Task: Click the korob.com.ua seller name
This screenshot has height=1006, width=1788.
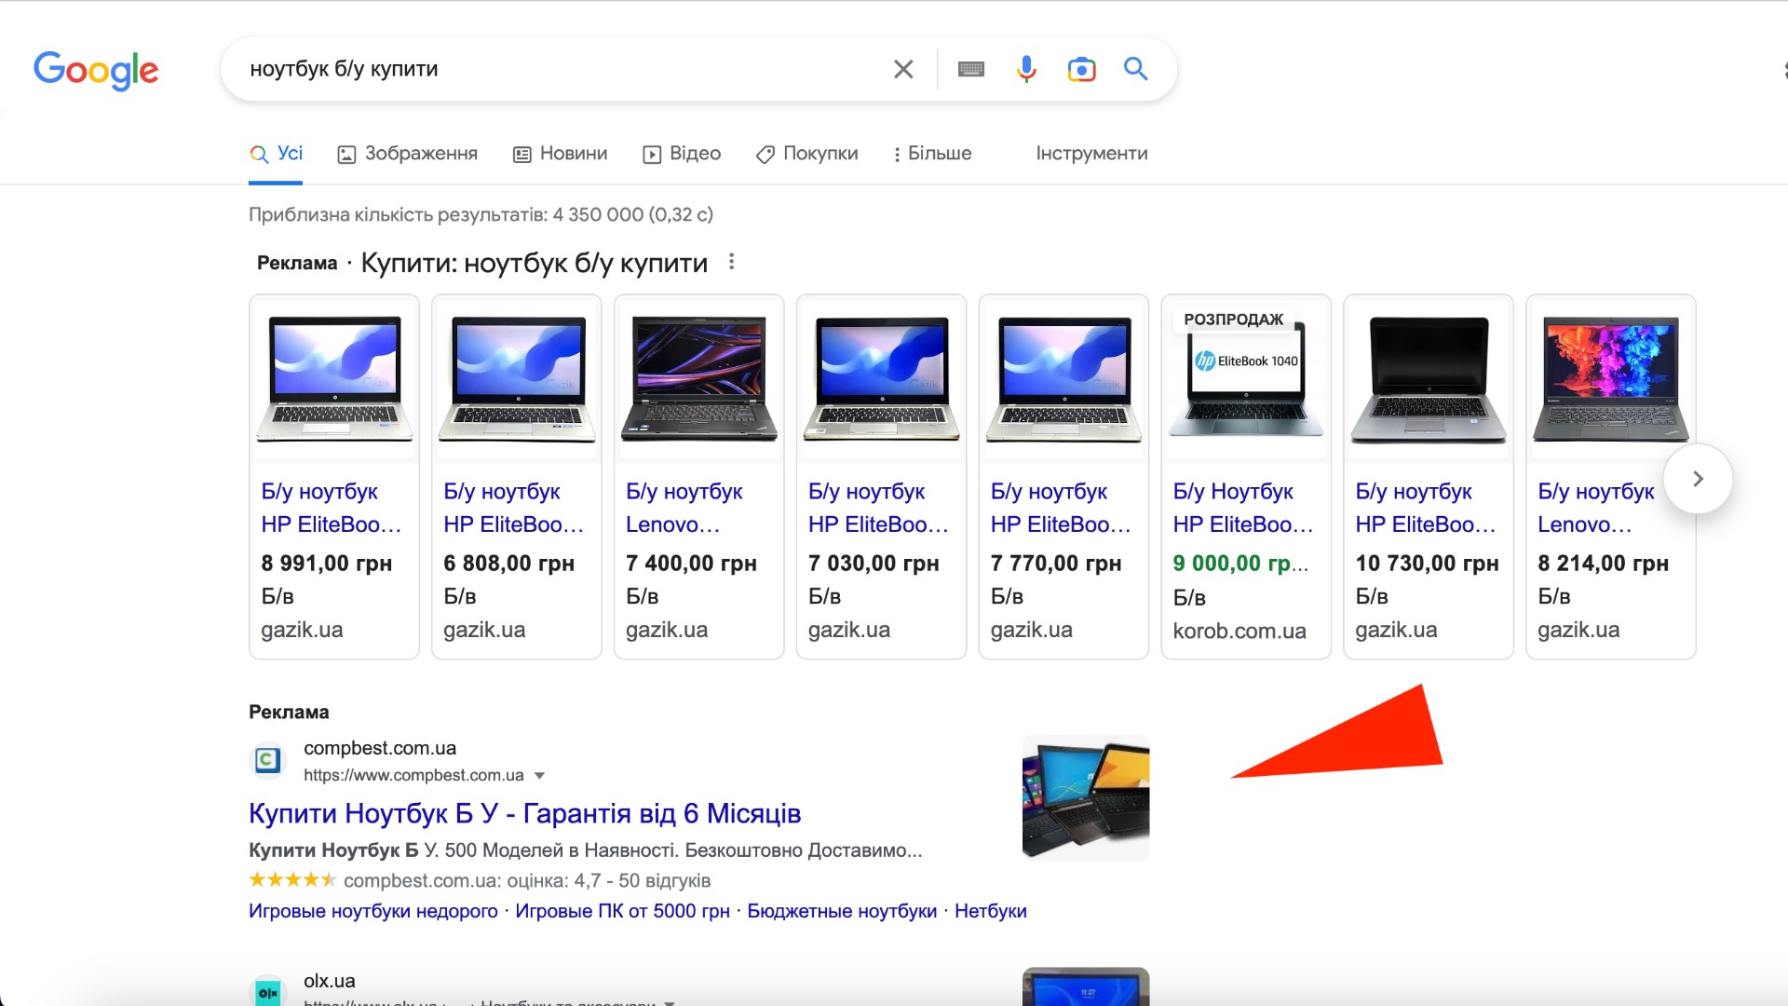Action: 1239,631
